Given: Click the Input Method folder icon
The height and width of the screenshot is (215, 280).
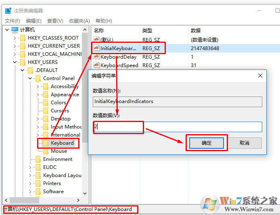Looking at the screenshot, I should tap(46, 127).
